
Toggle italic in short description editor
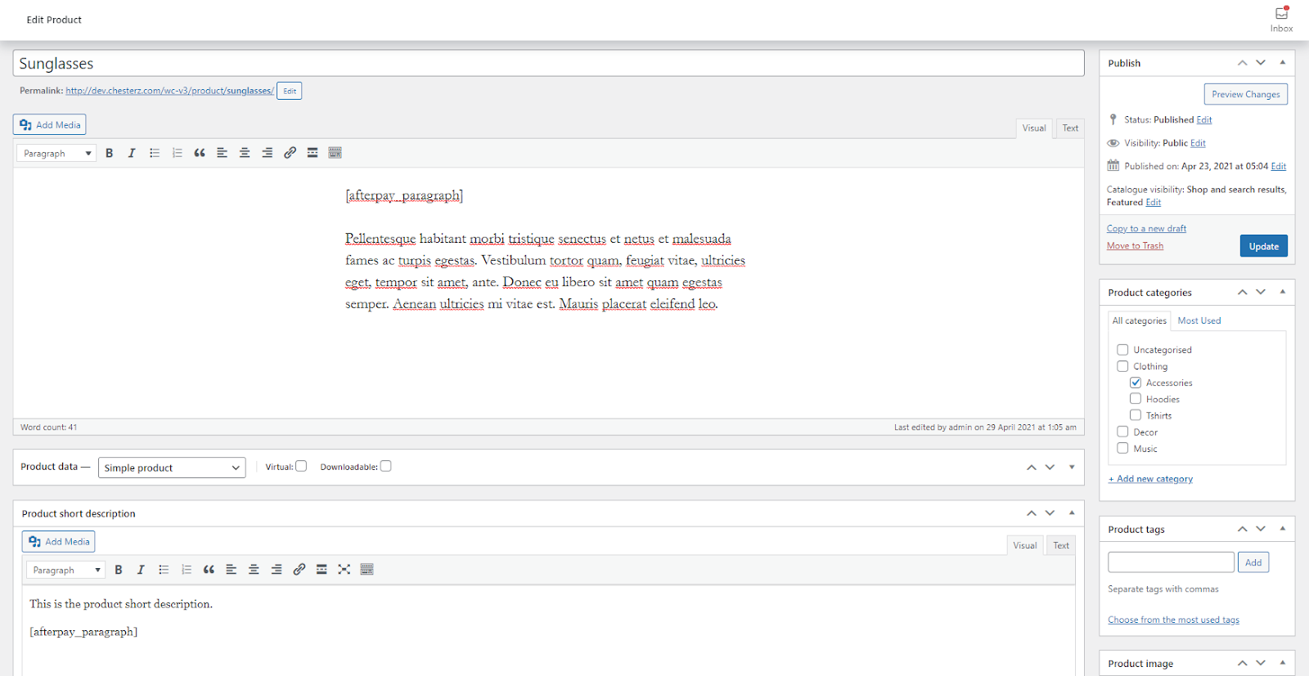click(141, 570)
